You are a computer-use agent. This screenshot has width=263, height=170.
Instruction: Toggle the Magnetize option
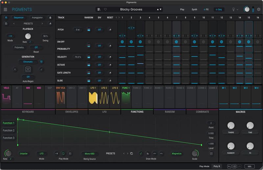177,154
